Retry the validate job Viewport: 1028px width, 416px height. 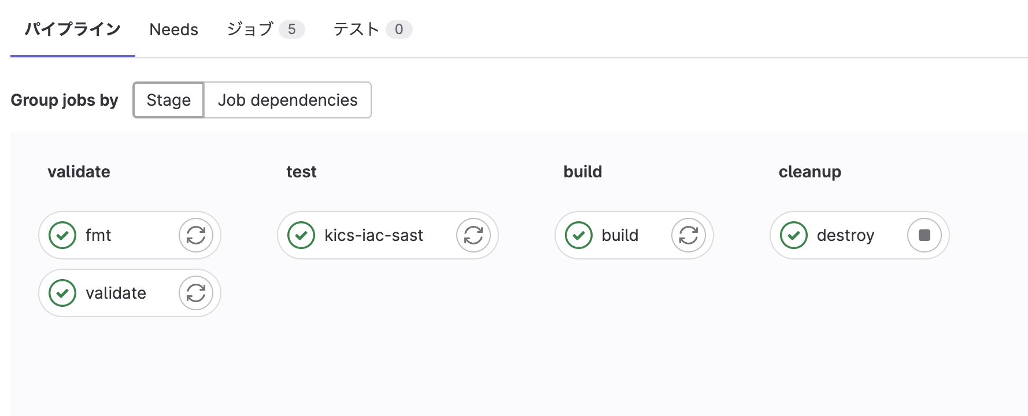pyautogui.click(x=196, y=293)
